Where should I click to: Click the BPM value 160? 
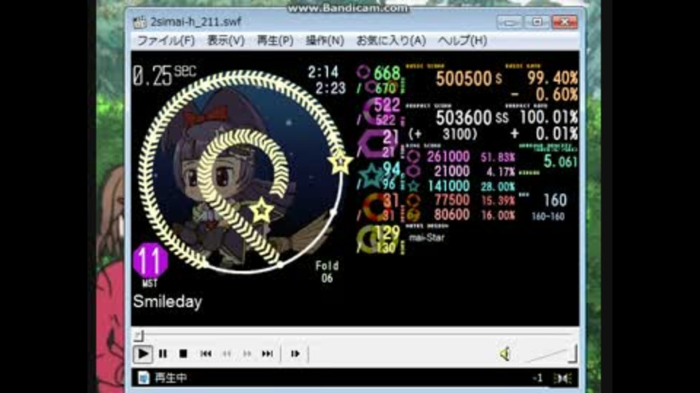555,200
